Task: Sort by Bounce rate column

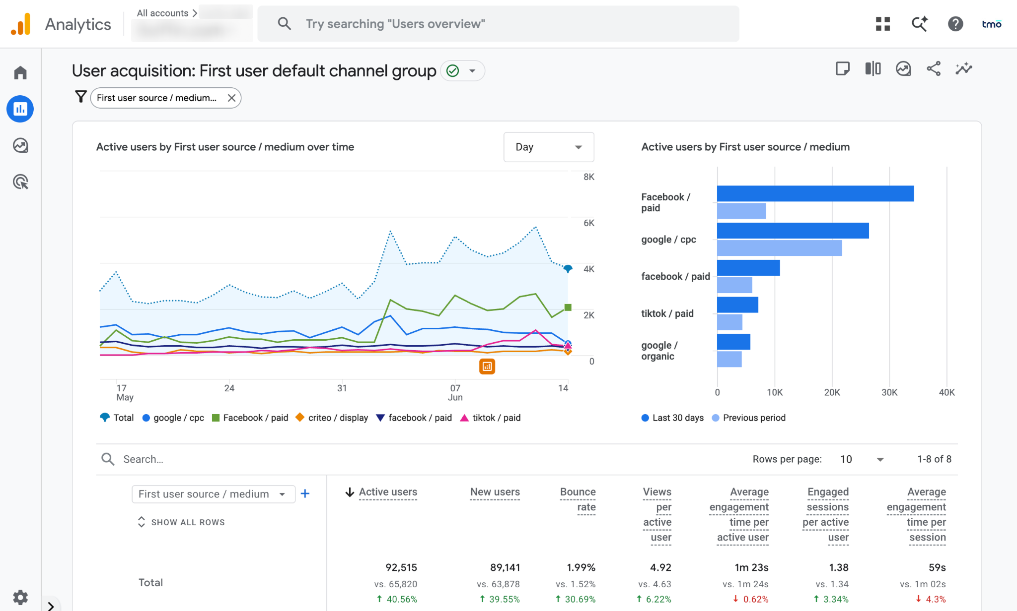Action: coord(578,499)
